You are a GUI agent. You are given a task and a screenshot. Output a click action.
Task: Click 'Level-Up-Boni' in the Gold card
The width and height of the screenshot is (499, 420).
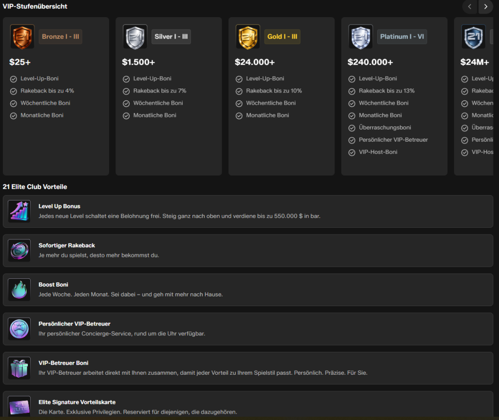coord(265,78)
